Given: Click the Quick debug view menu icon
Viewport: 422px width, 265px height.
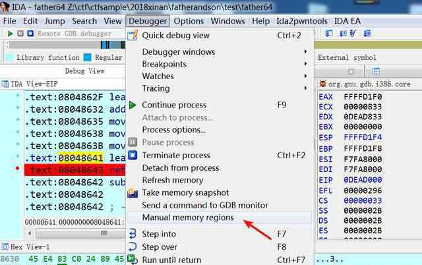Looking at the screenshot, I should [133, 35].
